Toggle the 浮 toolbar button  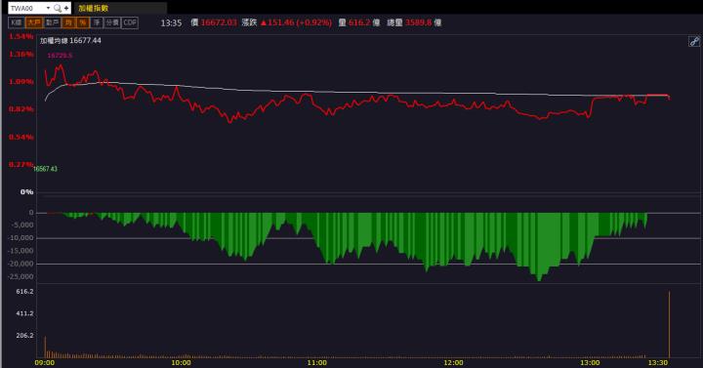[97, 22]
